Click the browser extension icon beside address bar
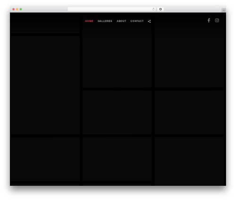236x200 pixels. click(x=160, y=9)
